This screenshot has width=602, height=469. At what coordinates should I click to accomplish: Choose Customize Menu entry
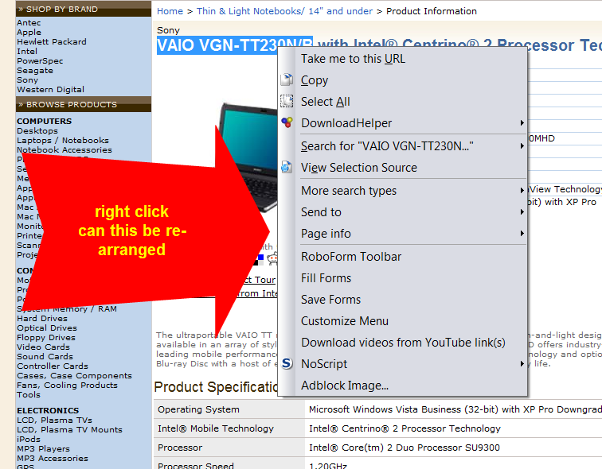[402, 320]
